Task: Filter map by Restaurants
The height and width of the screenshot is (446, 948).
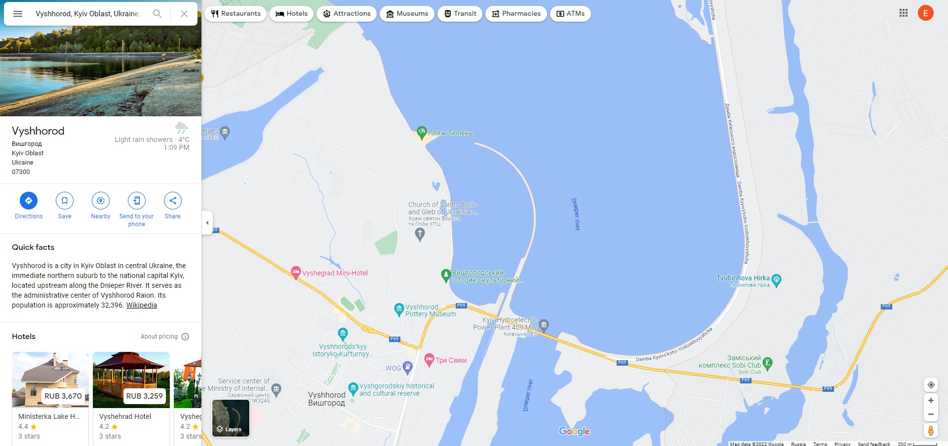Action: pyautogui.click(x=236, y=14)
